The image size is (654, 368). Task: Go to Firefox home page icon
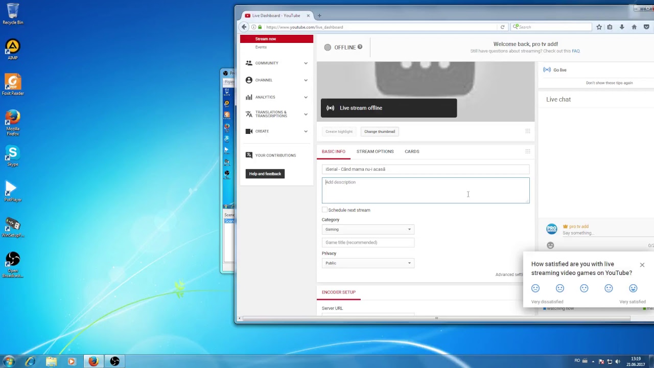coord(634,27)
